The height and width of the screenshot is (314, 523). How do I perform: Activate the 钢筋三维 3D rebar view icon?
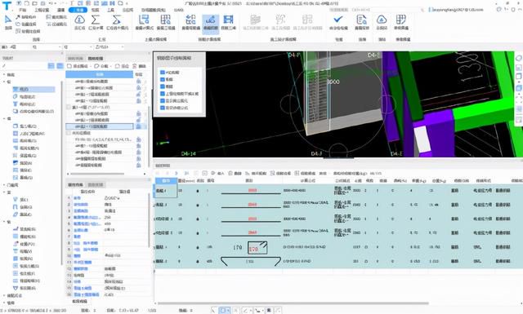pyautogui.click(x=229, y=23)
